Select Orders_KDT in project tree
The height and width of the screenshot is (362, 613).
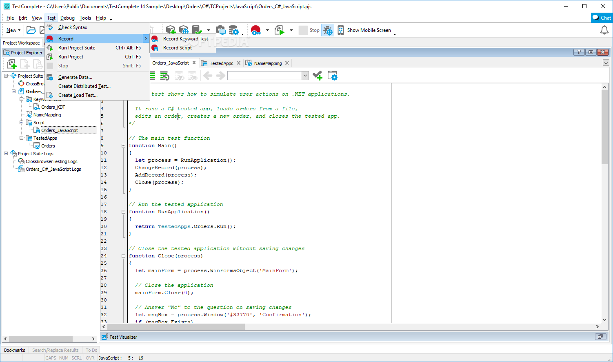point(53,107)
